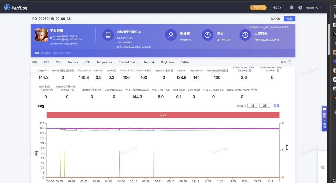The height and width of the screenshot is (183, 336).
Task: Open the X icon in browser sidebar
Action: coord(335,34)
